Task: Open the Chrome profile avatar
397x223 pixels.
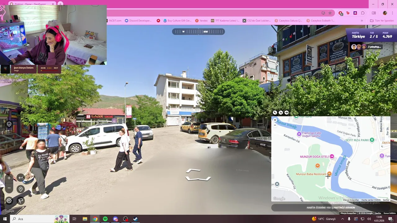Action: 385,13
